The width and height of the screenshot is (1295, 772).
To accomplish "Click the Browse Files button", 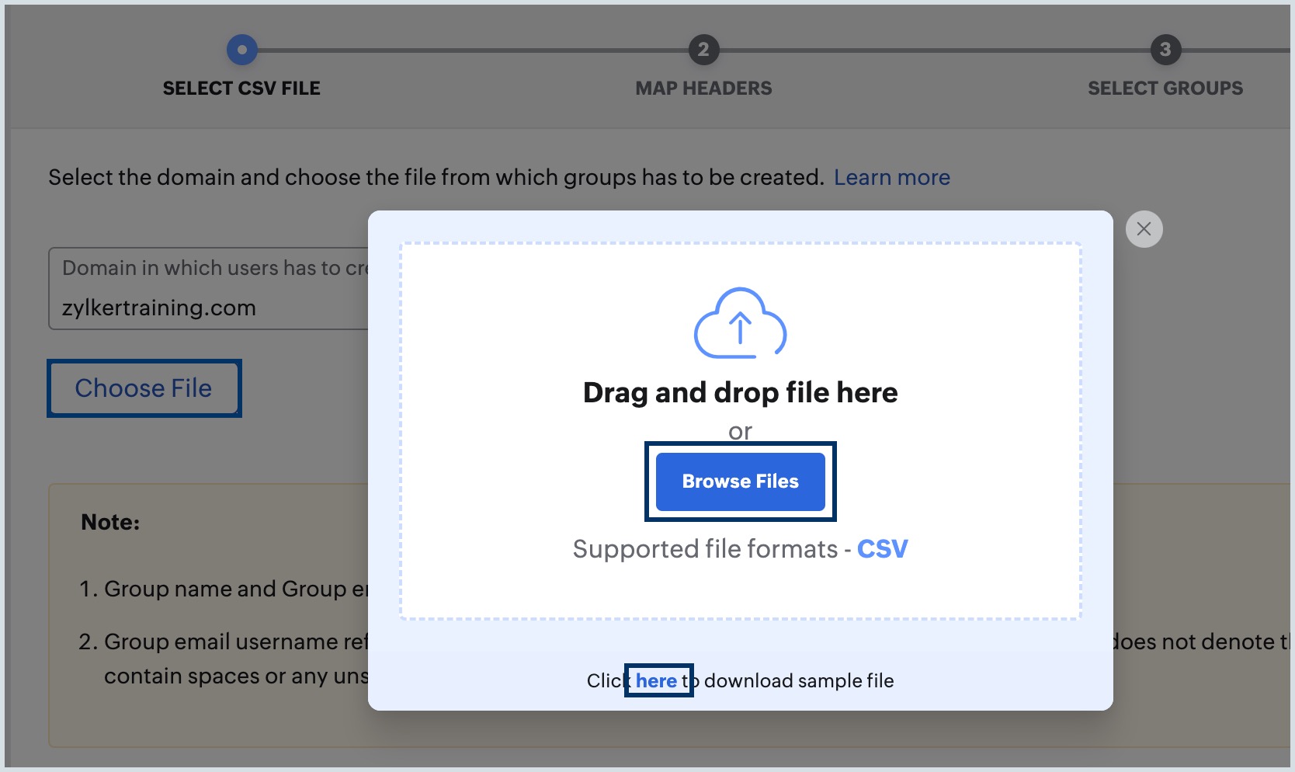I will pyautogui.click(x=740, y=482).
